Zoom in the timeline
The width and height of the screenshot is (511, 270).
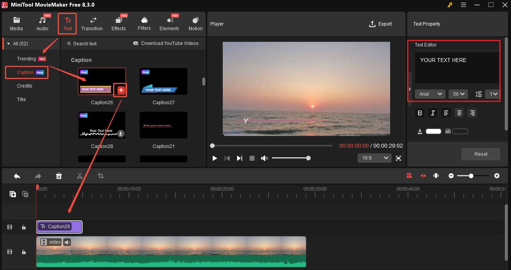point(497,176)
